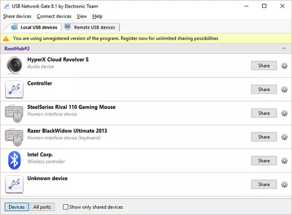The height and width of the screenshot is (215, 292).
Task: Open the View menu
Action: [82, 16]
